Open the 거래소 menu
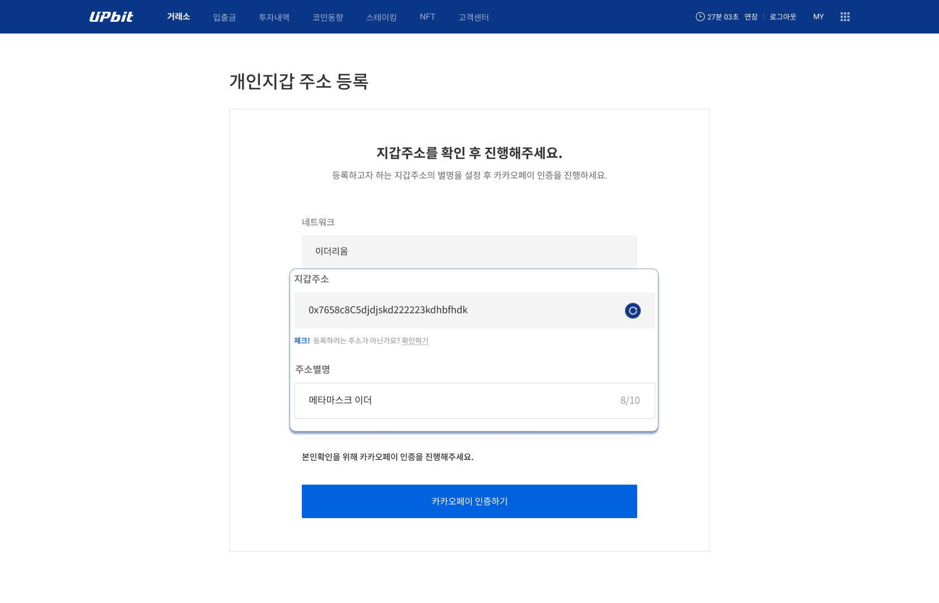The height and width of the screenshot is (603, 939). coord(178,17)
